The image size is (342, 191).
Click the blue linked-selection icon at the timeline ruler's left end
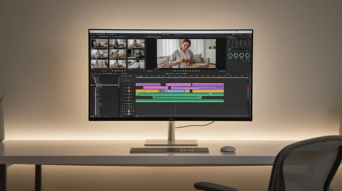[136, 76]
